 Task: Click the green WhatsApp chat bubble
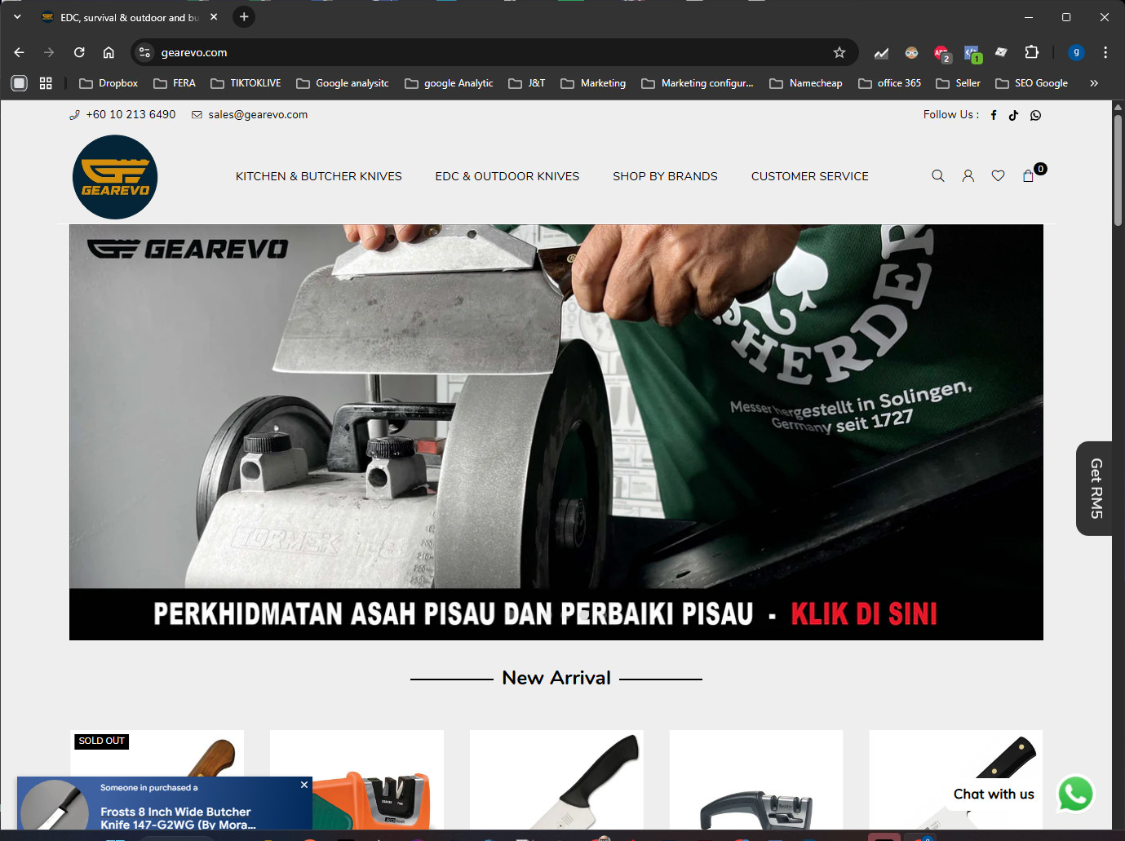1075,794
